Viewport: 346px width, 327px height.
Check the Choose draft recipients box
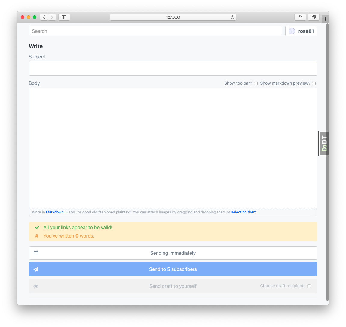pyautogui.click(x=309, y=286)
